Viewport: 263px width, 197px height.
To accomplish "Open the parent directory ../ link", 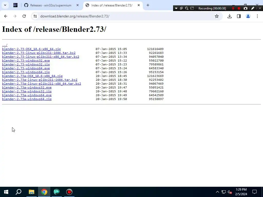I will pos(5,45).
